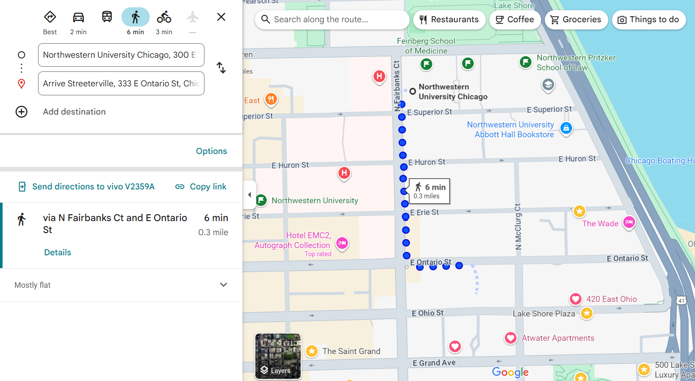
Task: Close the directions panel
Action: tap(221, 17)
